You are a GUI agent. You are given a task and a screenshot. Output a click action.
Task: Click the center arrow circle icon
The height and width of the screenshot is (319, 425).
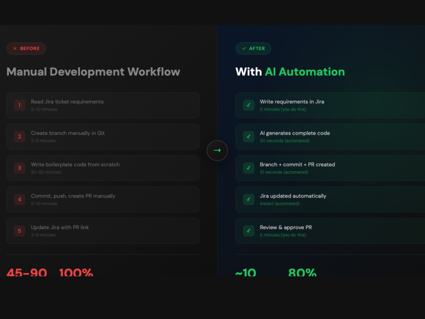[x=217, y=151]
